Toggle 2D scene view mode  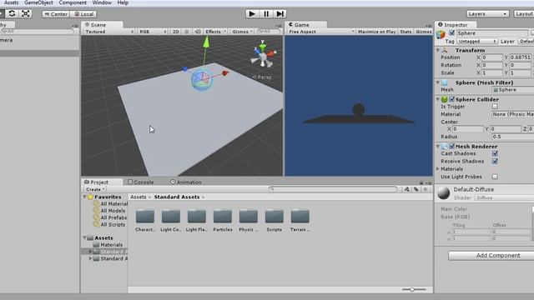pos(176,32)
